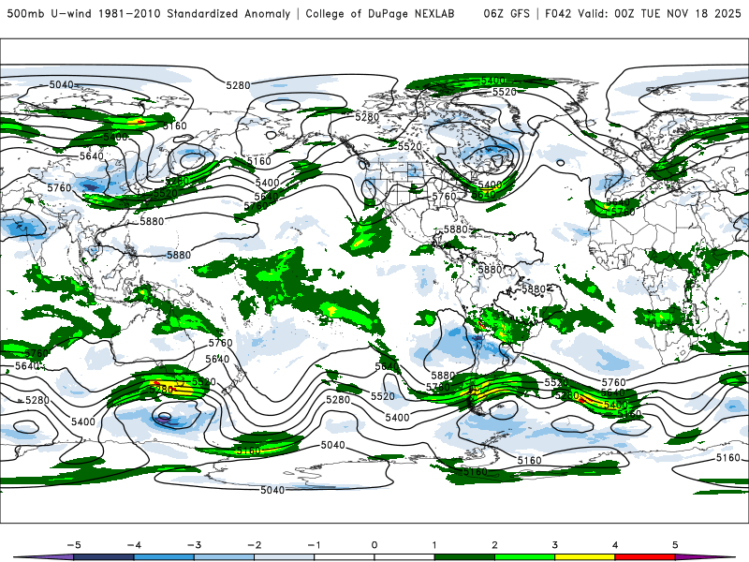Click the '4' colorbar tick label

click(x=615, y=545)
